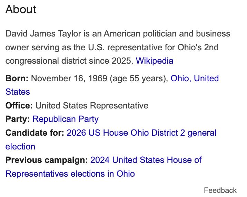
Task: Click the bold Candidate for label
Action: (35, 133)
